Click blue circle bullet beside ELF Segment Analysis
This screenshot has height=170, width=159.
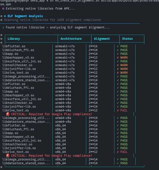tap(5, 16)
